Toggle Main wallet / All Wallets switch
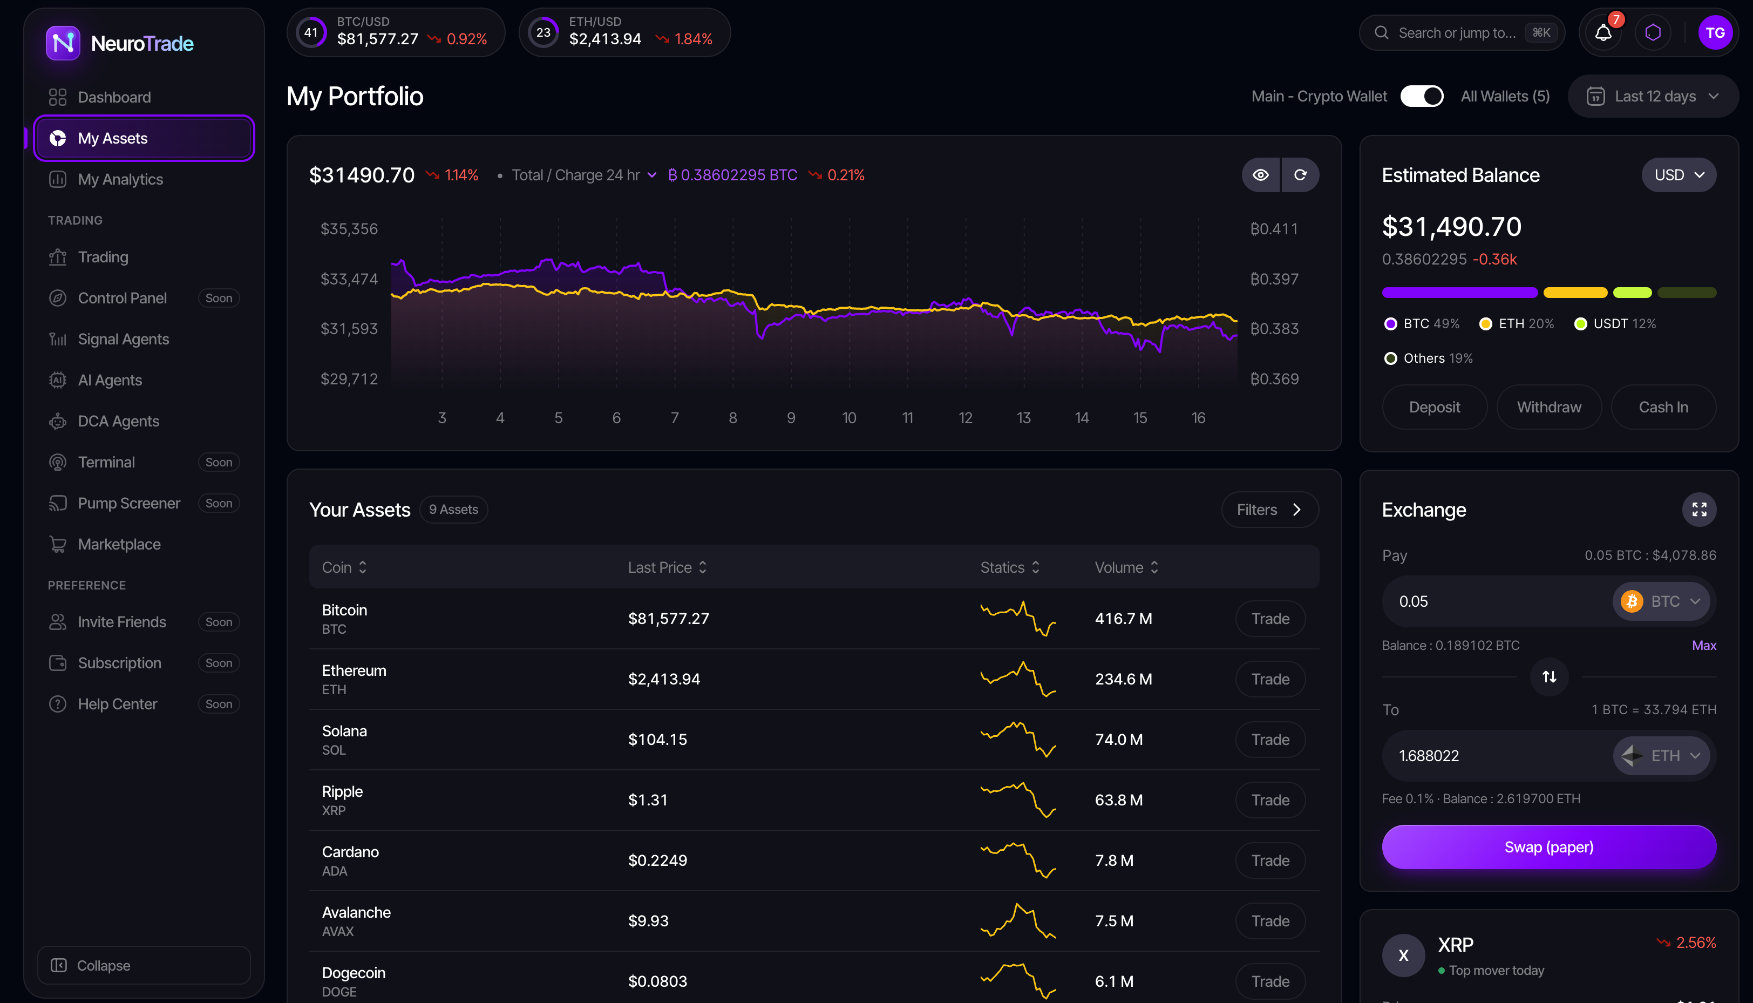 tap(1422, 97)
